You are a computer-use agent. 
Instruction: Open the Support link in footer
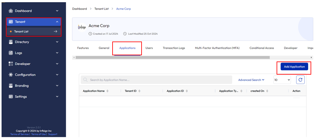pos(53,134)
